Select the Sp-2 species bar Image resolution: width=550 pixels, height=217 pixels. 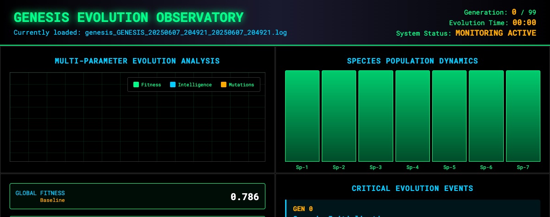pos(339,116)
